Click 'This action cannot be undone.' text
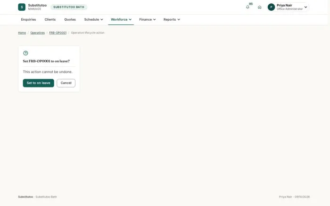The height and width of the screenshot is (206, 330). point(48,72)
